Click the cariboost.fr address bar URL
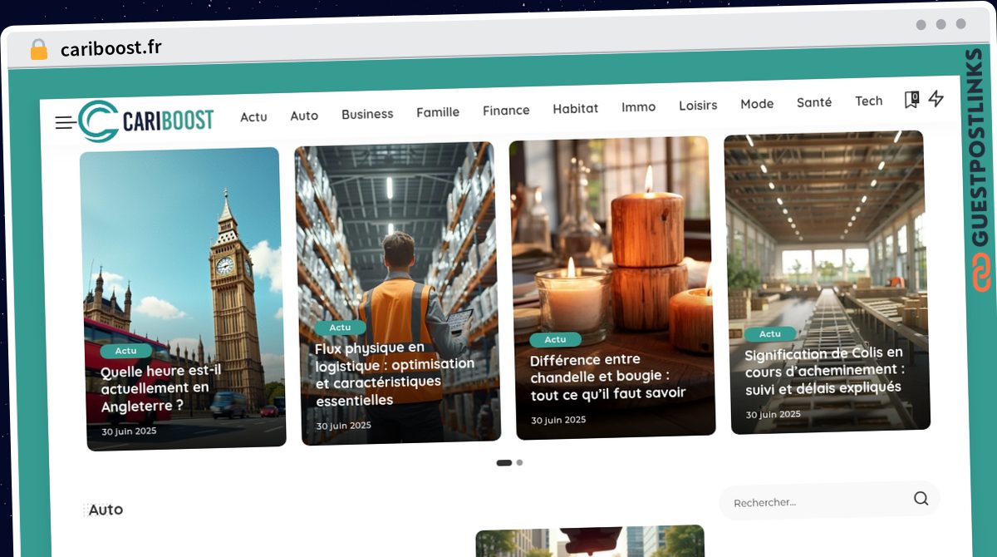 pos(111,48)
